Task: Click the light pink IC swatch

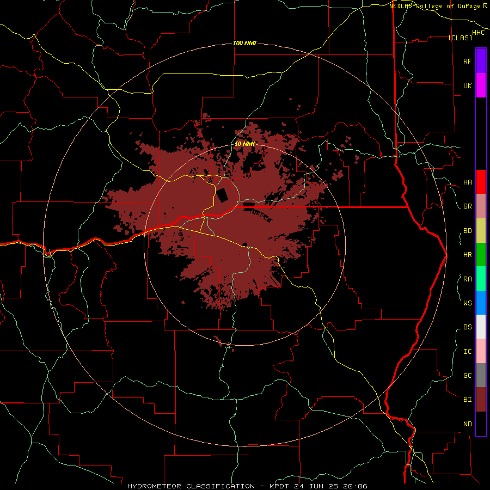Action: pyautogui.click(x=481, y=351)
